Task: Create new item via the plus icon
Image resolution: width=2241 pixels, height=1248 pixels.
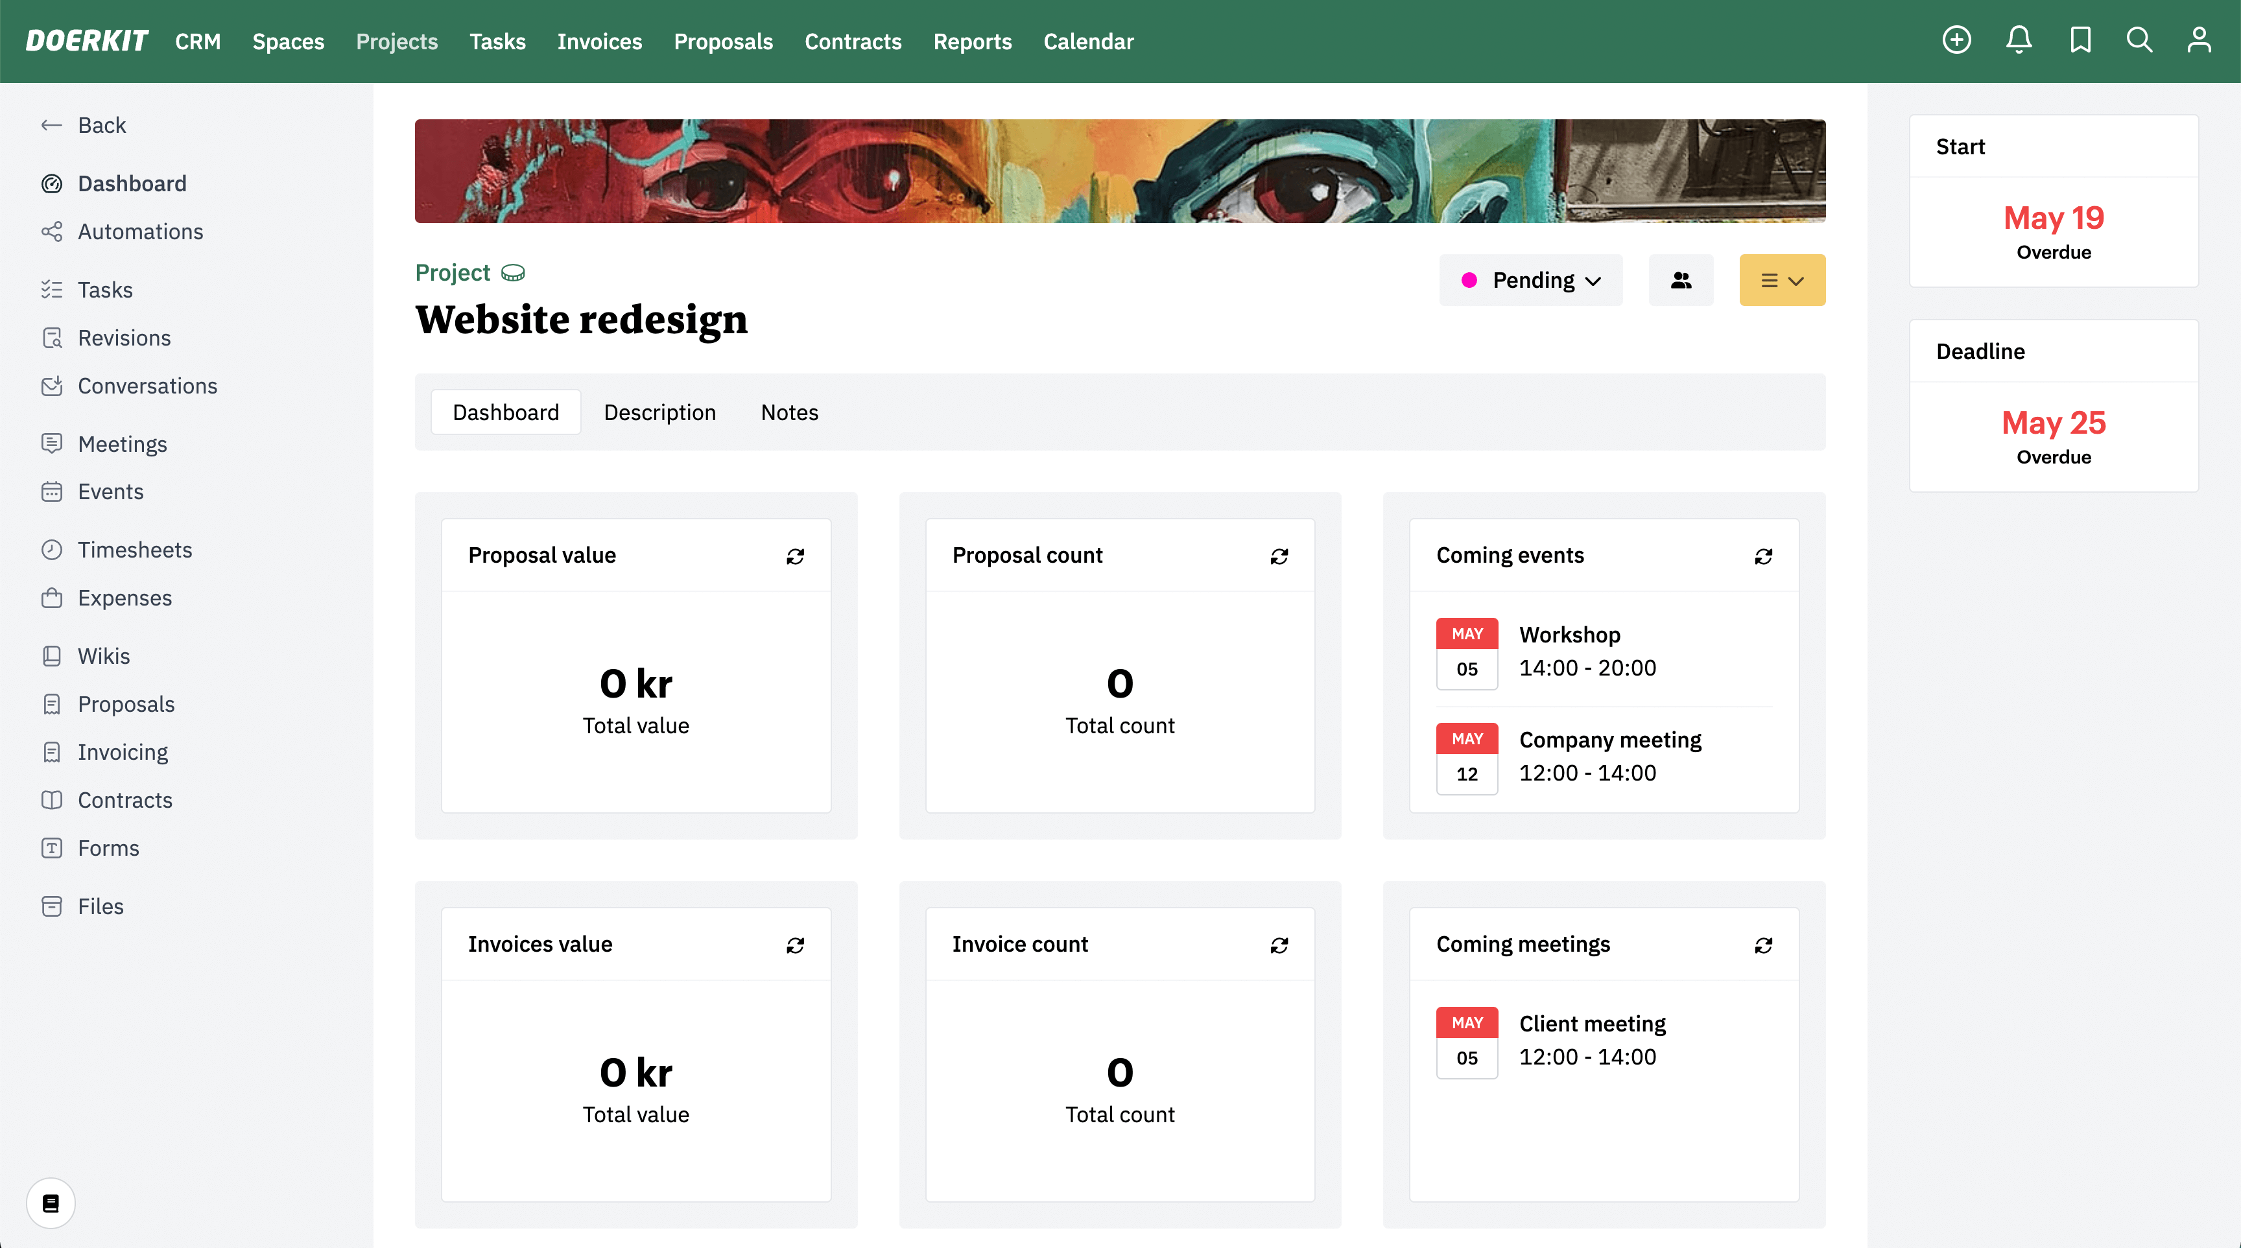Action: [1958, 40]
